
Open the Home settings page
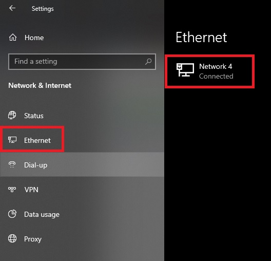34,38
